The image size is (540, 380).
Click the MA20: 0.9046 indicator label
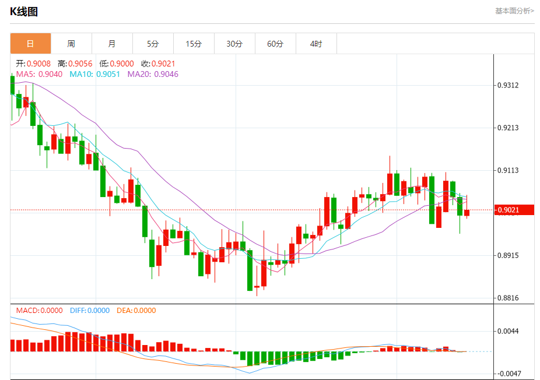(153, 75)
